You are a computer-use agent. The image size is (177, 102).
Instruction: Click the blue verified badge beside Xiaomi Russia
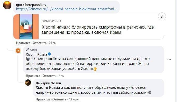coord(49,54)
